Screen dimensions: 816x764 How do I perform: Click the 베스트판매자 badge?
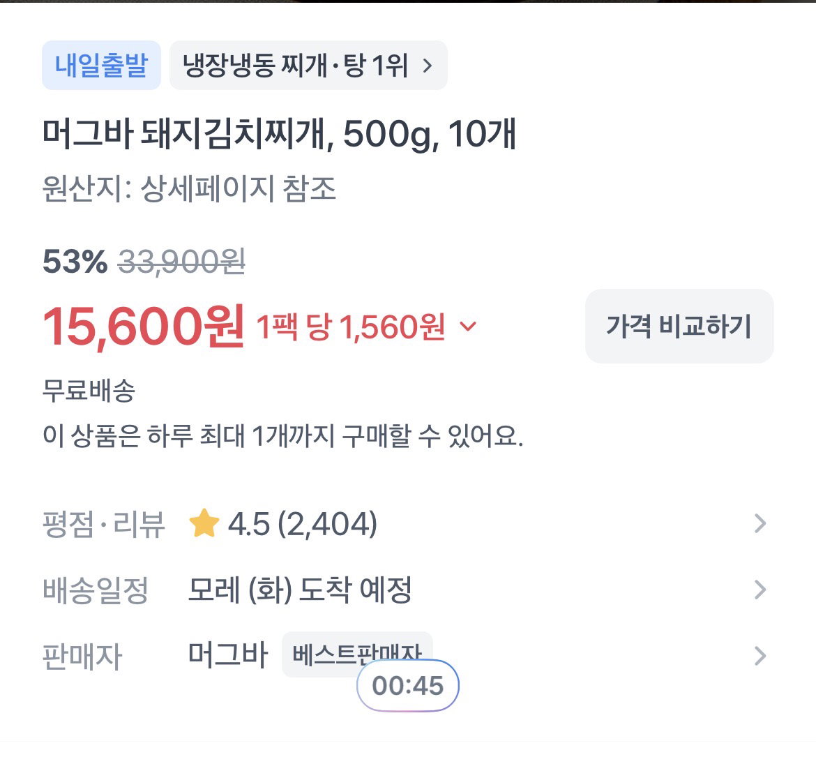point(357,654)
